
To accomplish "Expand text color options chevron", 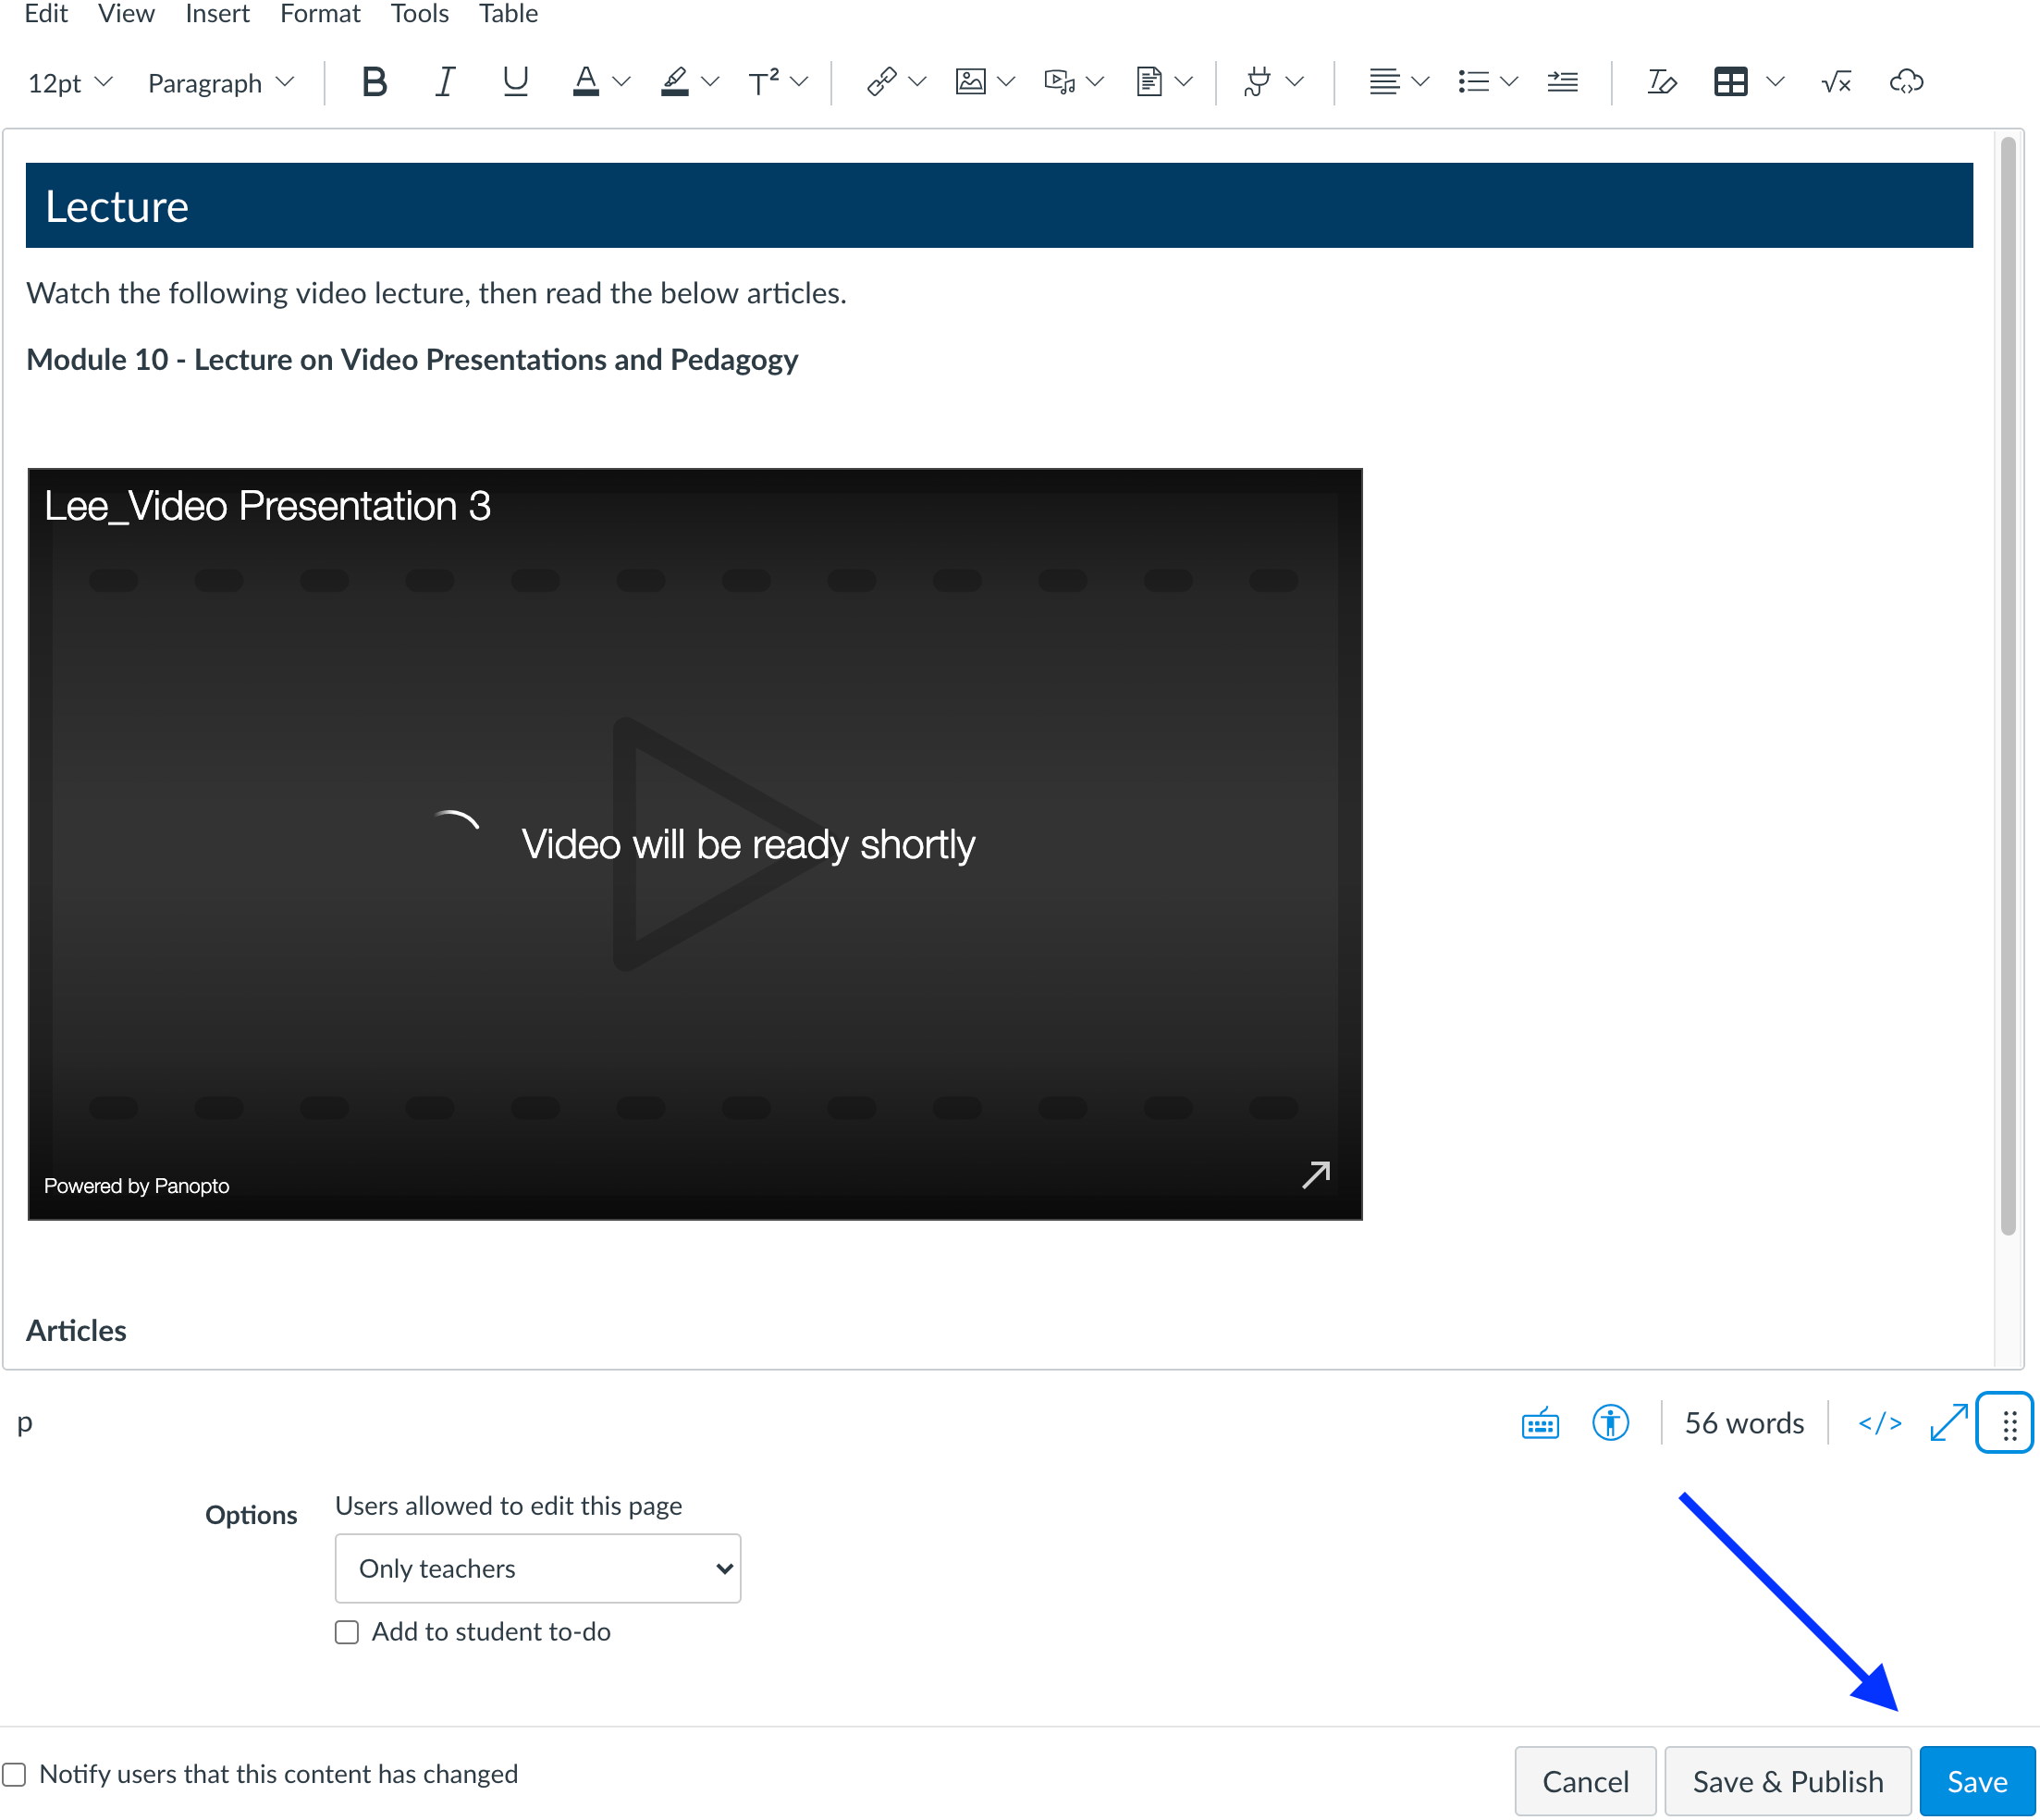I will click(x=621, y=82).
